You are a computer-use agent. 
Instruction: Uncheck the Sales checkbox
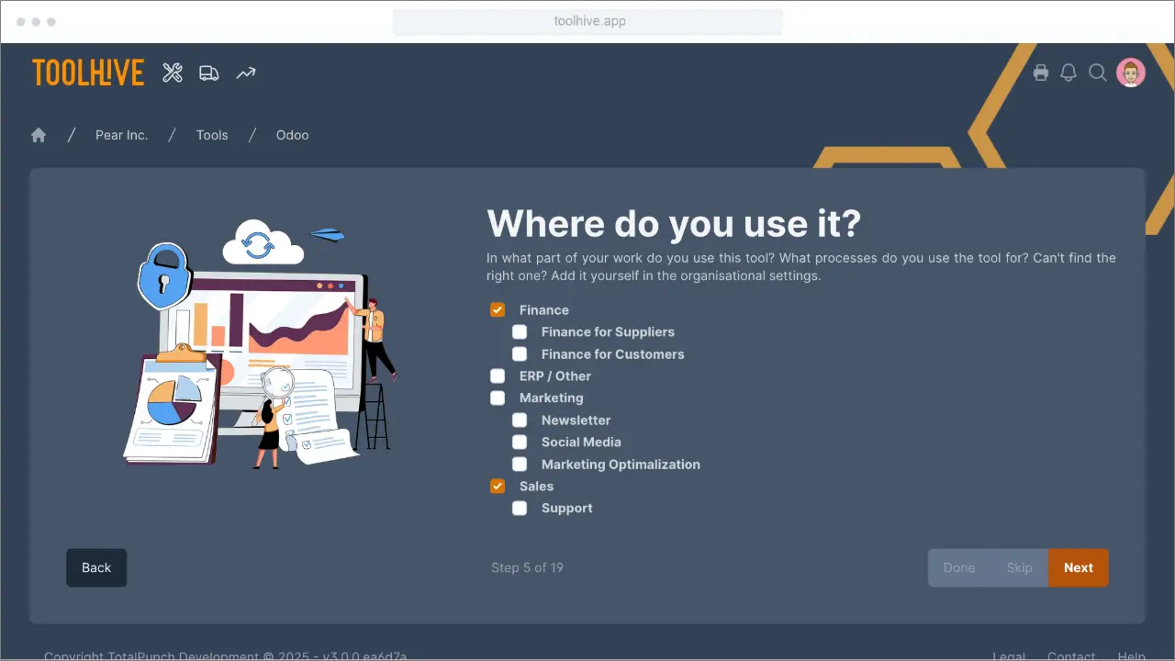[x=497, y=486]
